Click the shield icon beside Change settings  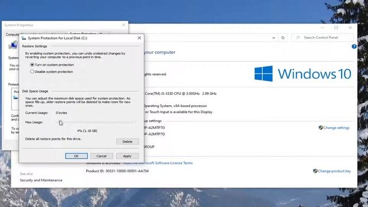321,128
